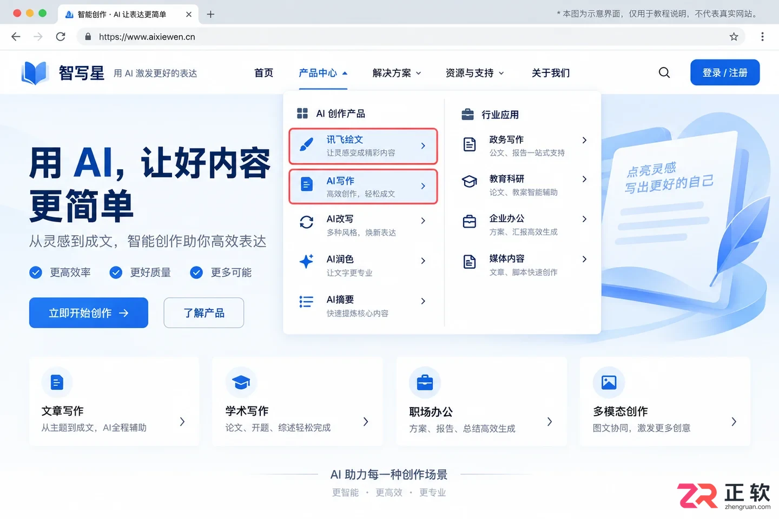Click the 智写星 book logo icon
Viewport: 779px width, 519px height.
click(x=35, y=72)
